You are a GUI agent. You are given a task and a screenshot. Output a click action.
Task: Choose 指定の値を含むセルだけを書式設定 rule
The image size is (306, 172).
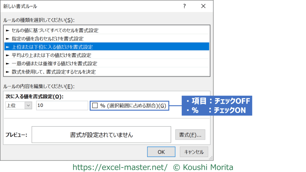47,38
